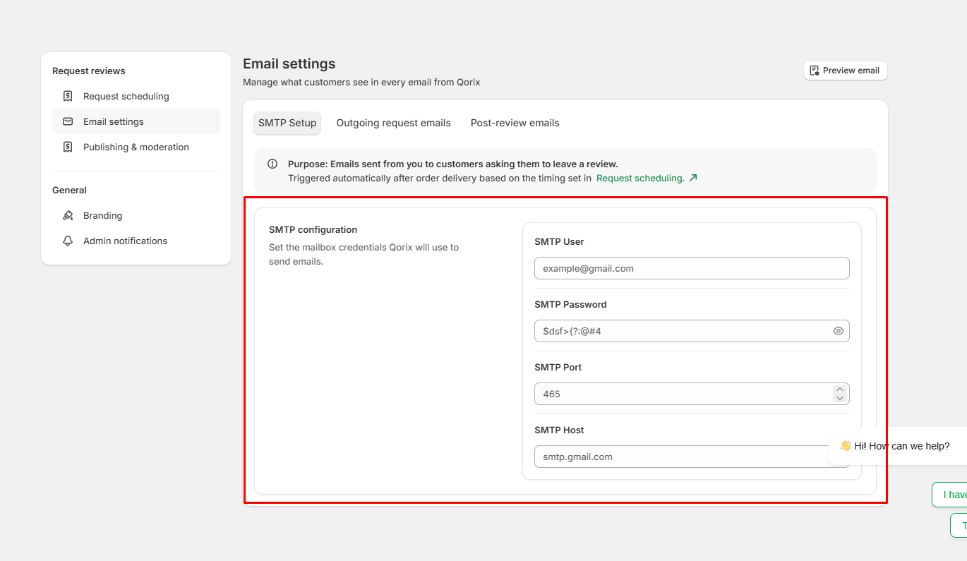Click the Publishing & moderation icon
Viewport: 967px width, 561px height.
[x=68, y=147]
